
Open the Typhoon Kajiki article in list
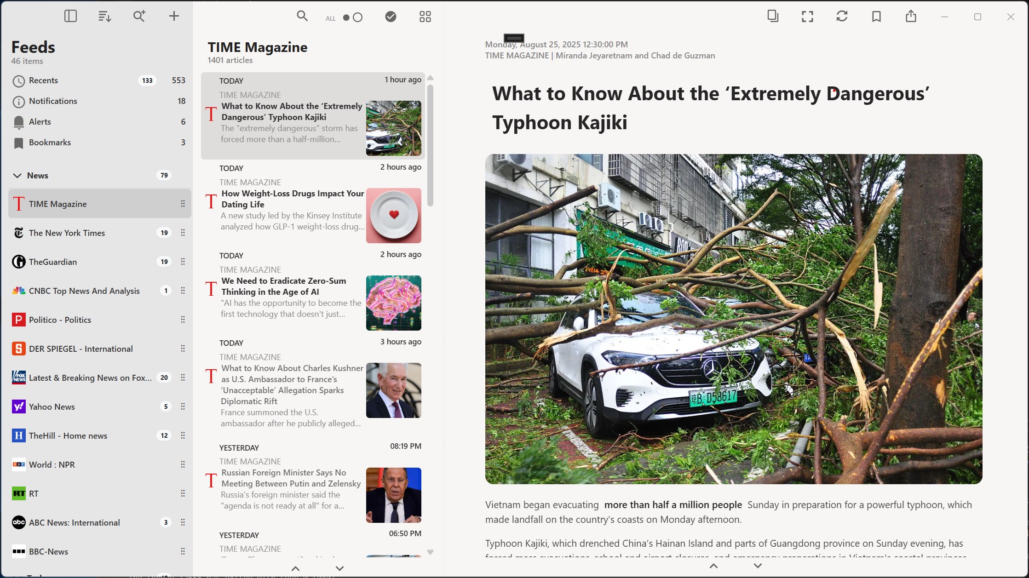click(x=313, y=116)
